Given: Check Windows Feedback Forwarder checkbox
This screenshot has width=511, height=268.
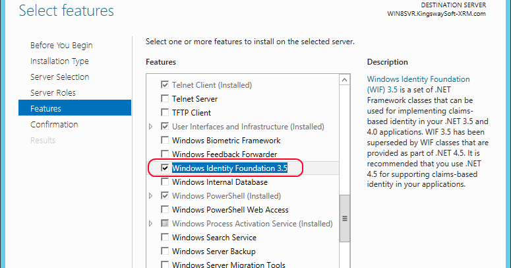Looking at the screenshot, I should point(165,154).
